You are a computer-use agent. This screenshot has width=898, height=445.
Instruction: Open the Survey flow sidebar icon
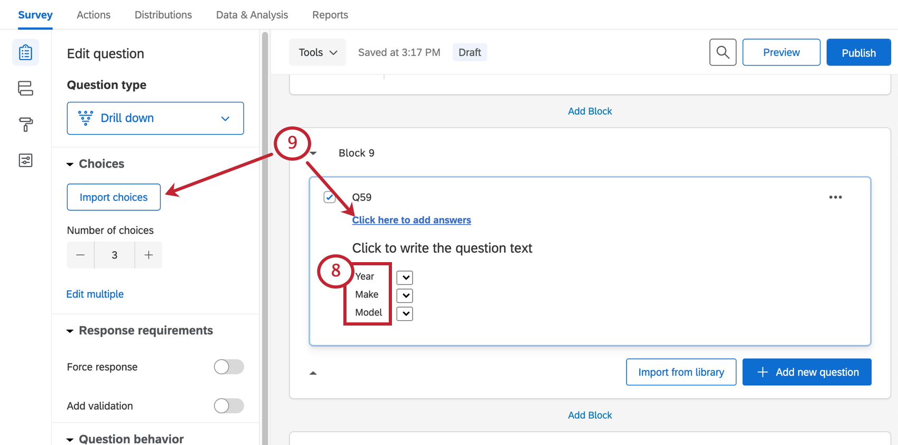point(25,88)
